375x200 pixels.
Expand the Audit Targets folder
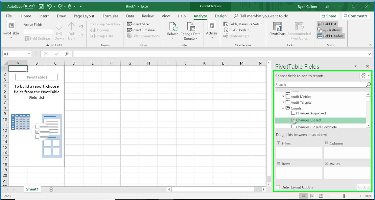283,102
